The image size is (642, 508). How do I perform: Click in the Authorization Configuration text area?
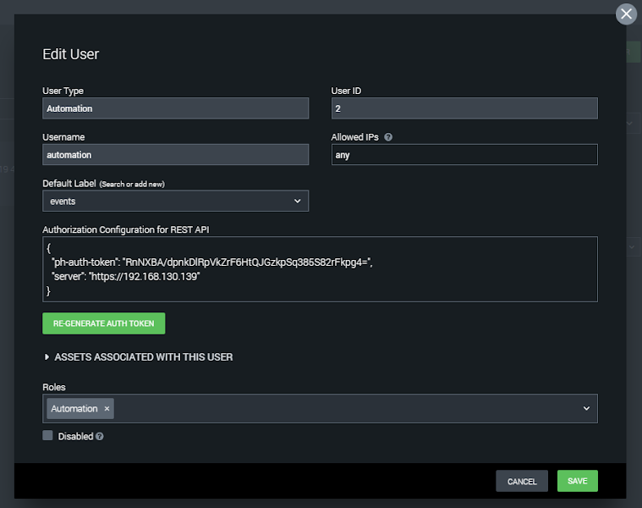pos(320,269)
